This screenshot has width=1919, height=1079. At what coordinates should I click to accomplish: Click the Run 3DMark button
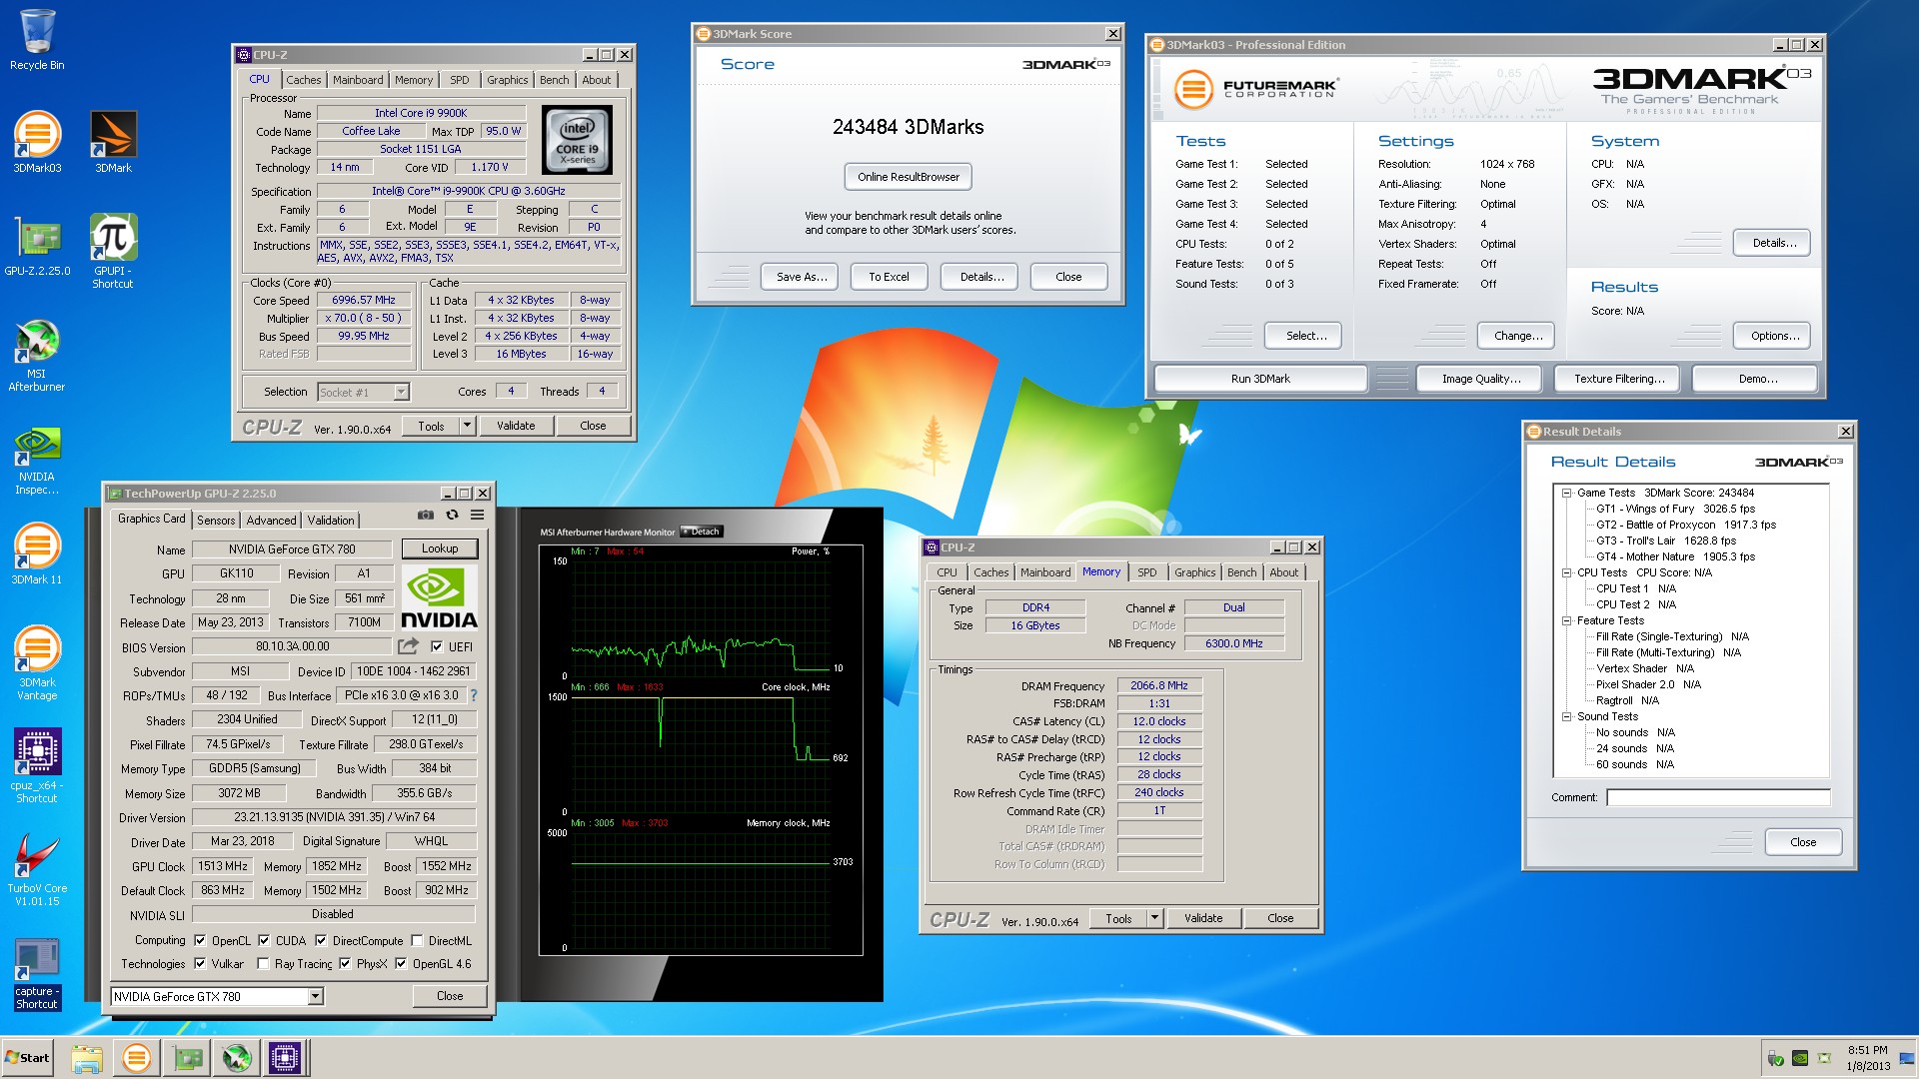pos(1260,379)
